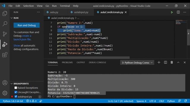Click the code line print("Potencia:",num1**num2)
The height and width of the screenshot is (106, 190).
(x=80, y=53)
